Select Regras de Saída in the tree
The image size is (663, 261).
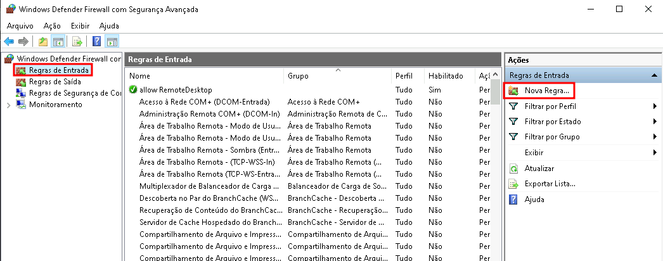55,82
